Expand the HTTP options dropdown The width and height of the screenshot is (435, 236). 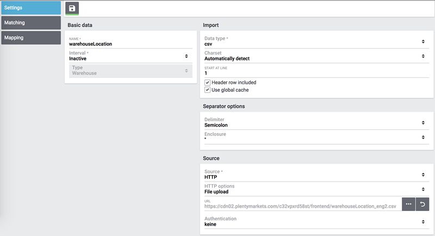[x=314, y=189]
